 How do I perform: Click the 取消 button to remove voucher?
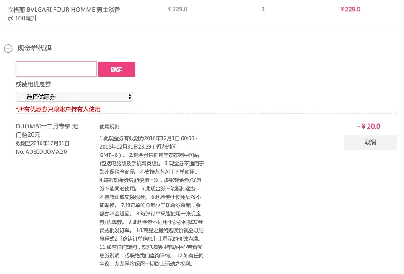tap(370, 142)
